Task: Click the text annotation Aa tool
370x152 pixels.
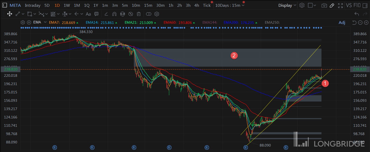Action: click(88, 14)
